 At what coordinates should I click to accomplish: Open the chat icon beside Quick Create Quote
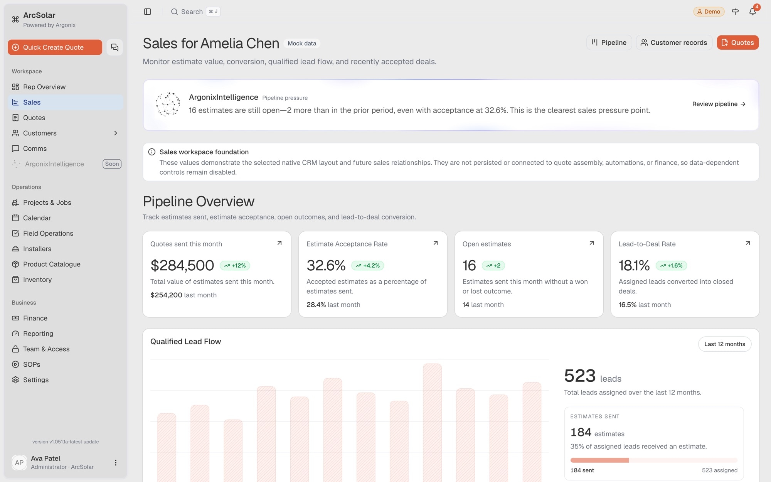(114, 47)
